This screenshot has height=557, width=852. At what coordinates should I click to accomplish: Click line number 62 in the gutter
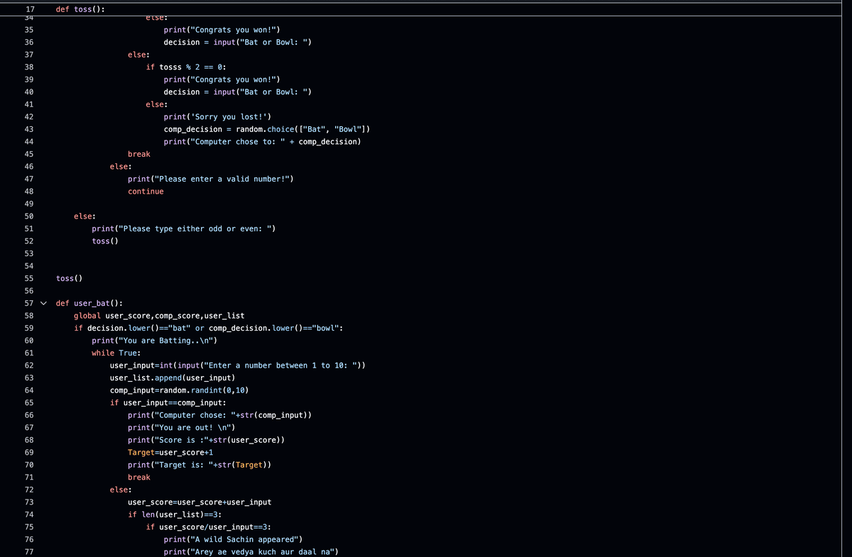click(x=28, y=365)
